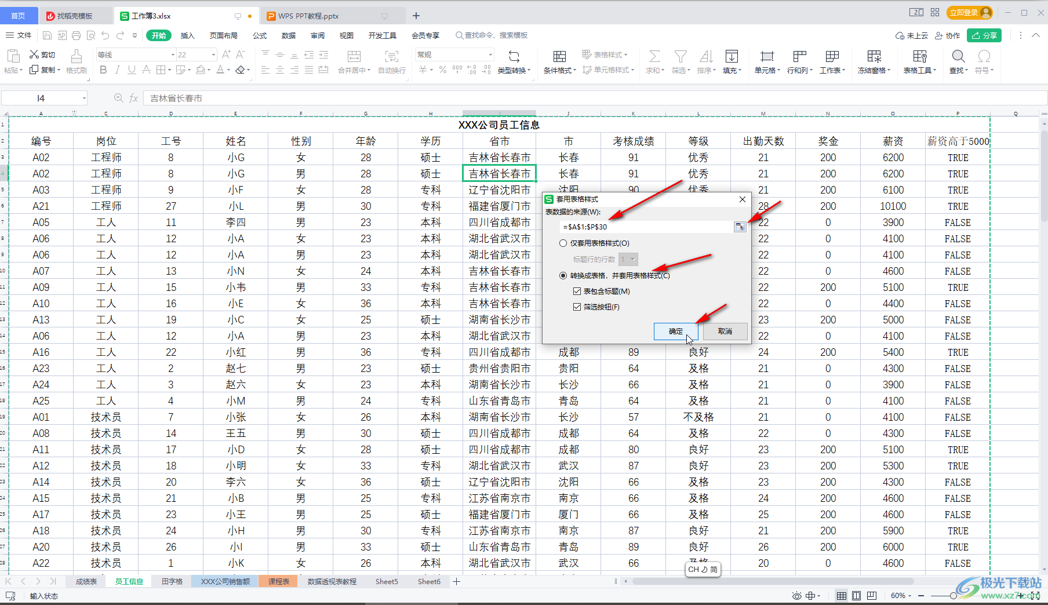
Task: Open the number format dropdown showing 常规
Action: coord(490,54)
